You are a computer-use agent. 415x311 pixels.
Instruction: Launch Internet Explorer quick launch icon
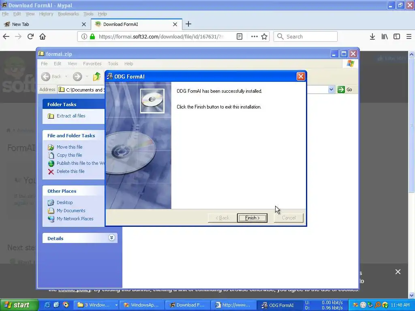coord(47,305)
